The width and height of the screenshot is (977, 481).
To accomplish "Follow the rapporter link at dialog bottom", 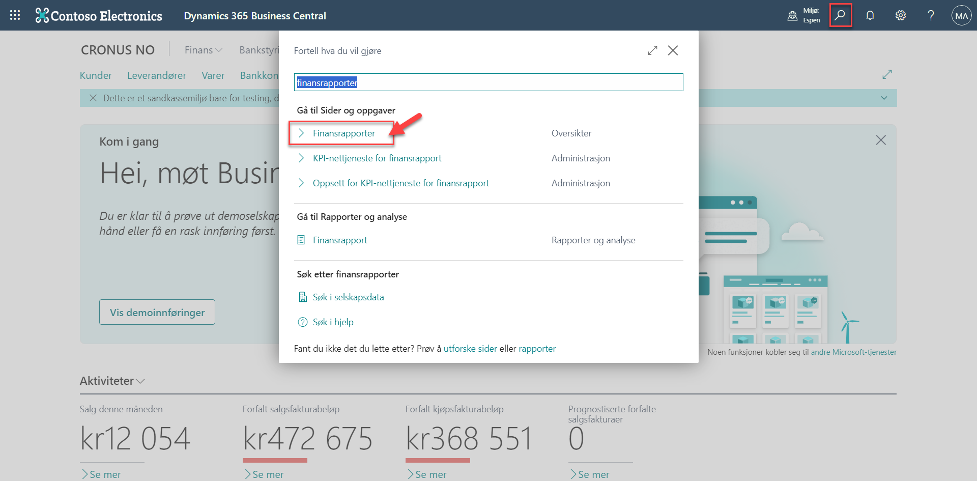I will pos(537,349).
